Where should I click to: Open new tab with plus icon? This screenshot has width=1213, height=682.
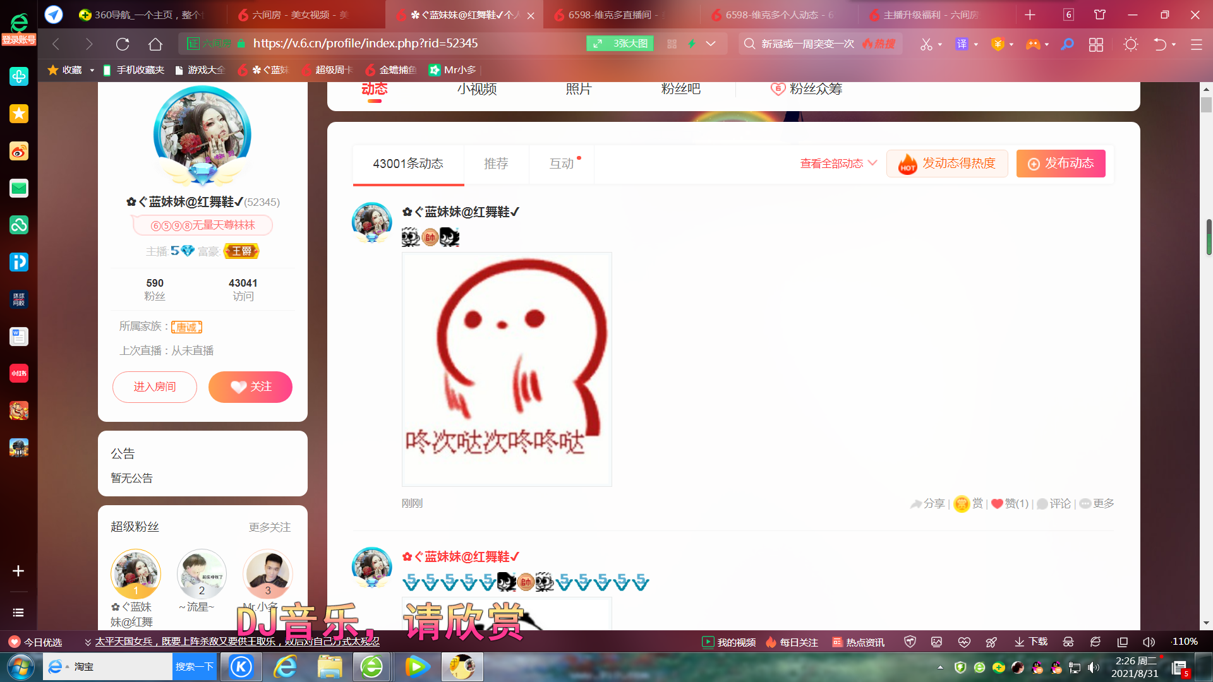(1030, 15)
